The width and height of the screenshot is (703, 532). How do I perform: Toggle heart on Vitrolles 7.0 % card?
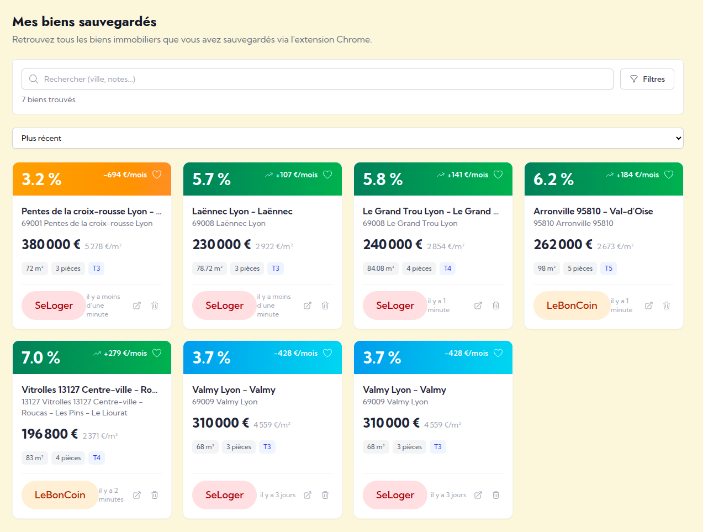[157, 353]
